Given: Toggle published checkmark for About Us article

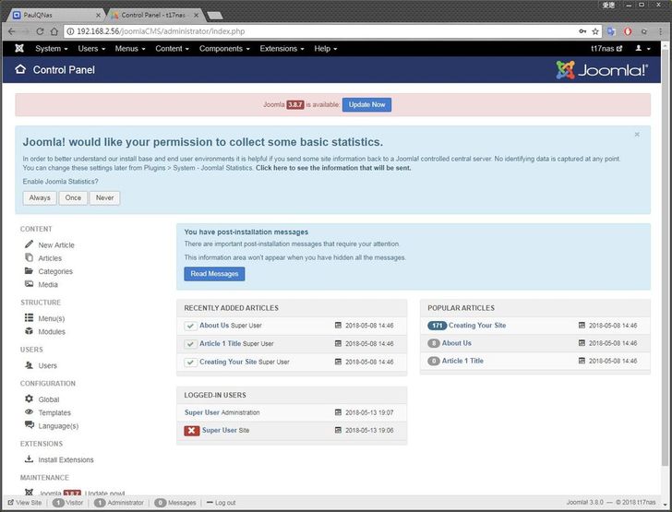Looking at the screenshot, I should coord(190,326).
